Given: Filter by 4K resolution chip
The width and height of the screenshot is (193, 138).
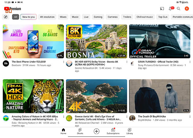Looking at the screenshot, I should coord(47,17).
